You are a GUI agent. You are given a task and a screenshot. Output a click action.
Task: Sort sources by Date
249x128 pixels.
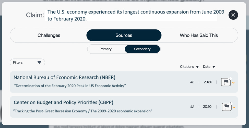click(x=209, y=67)
